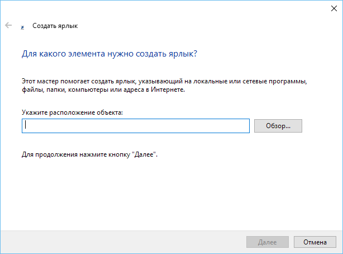Click the Укажите расположение объекта label
The image size is (343, 254).
pyautogui.click(x=72, y=112)
